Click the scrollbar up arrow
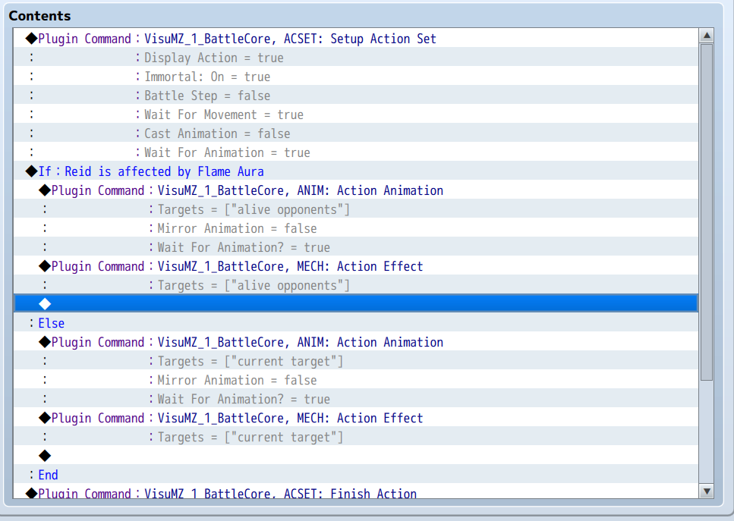 click(707, 34)
